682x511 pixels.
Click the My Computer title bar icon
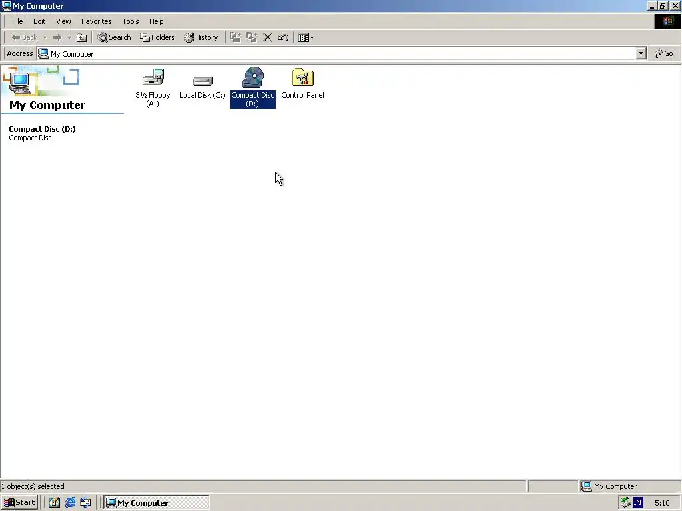pyautogui.click(x=7, y=5)
